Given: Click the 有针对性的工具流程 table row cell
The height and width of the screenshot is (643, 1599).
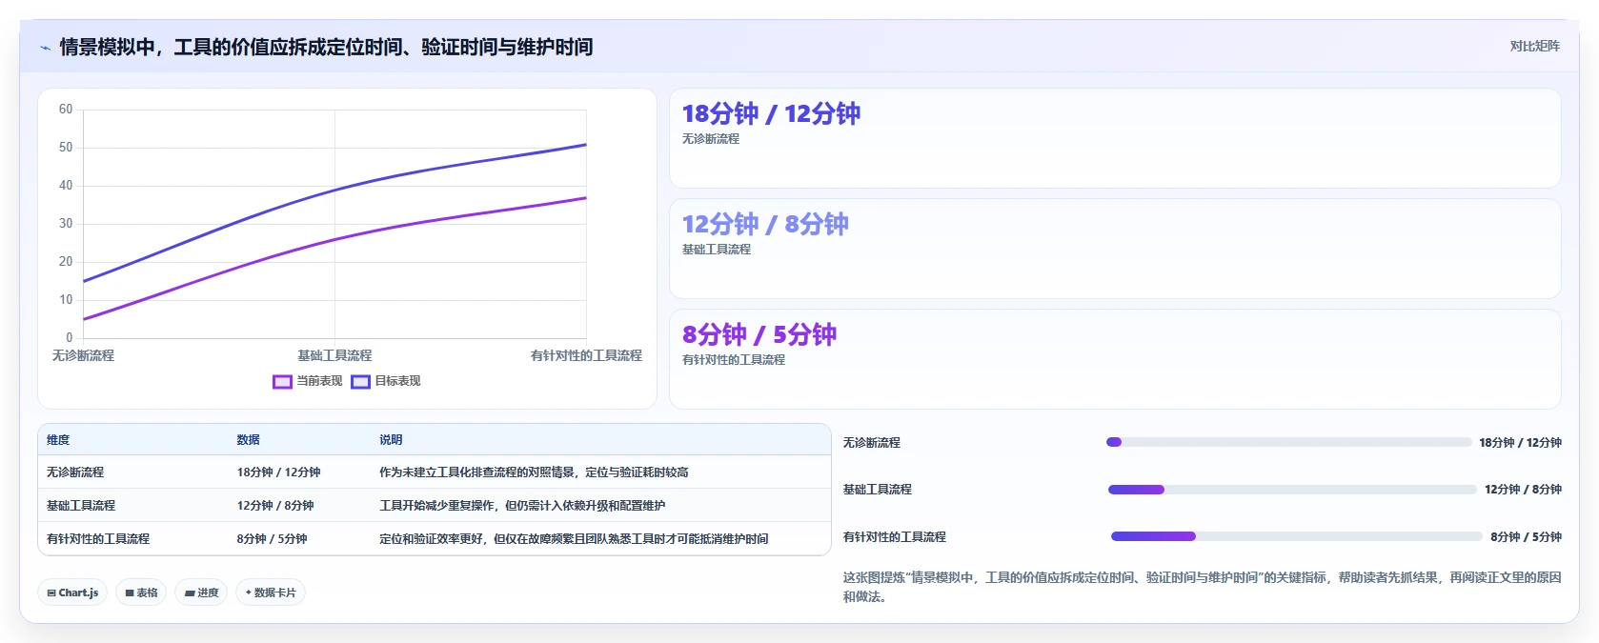Looking at the screenshot, I should (x=98, y=539).
